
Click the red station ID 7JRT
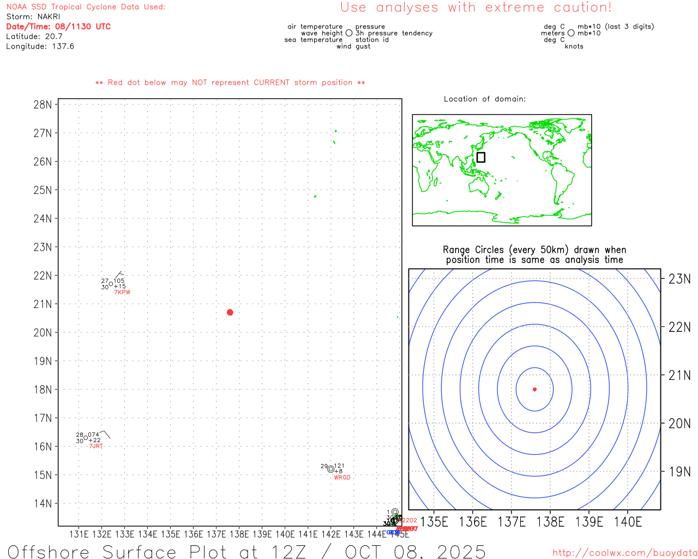95,447
